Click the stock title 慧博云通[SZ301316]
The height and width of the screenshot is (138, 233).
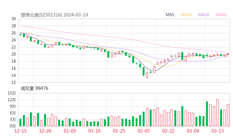(41, 15)
